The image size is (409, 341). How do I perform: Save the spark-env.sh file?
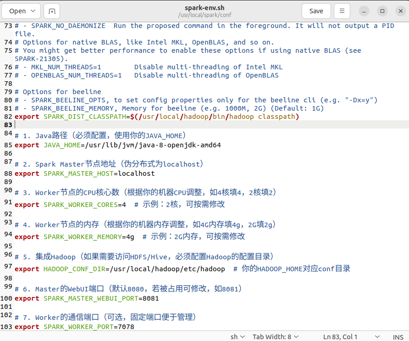316,11
